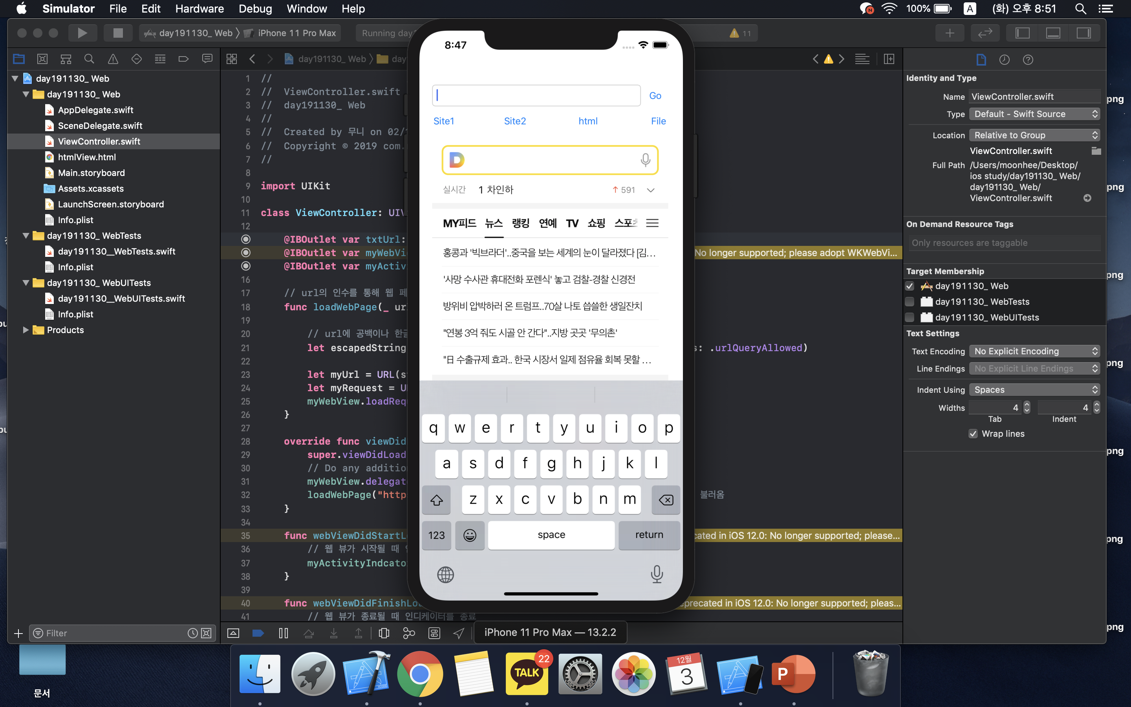Open the Text Encoding dropdown
The width and height of the screenshot is (1131, 707).
1034,351
